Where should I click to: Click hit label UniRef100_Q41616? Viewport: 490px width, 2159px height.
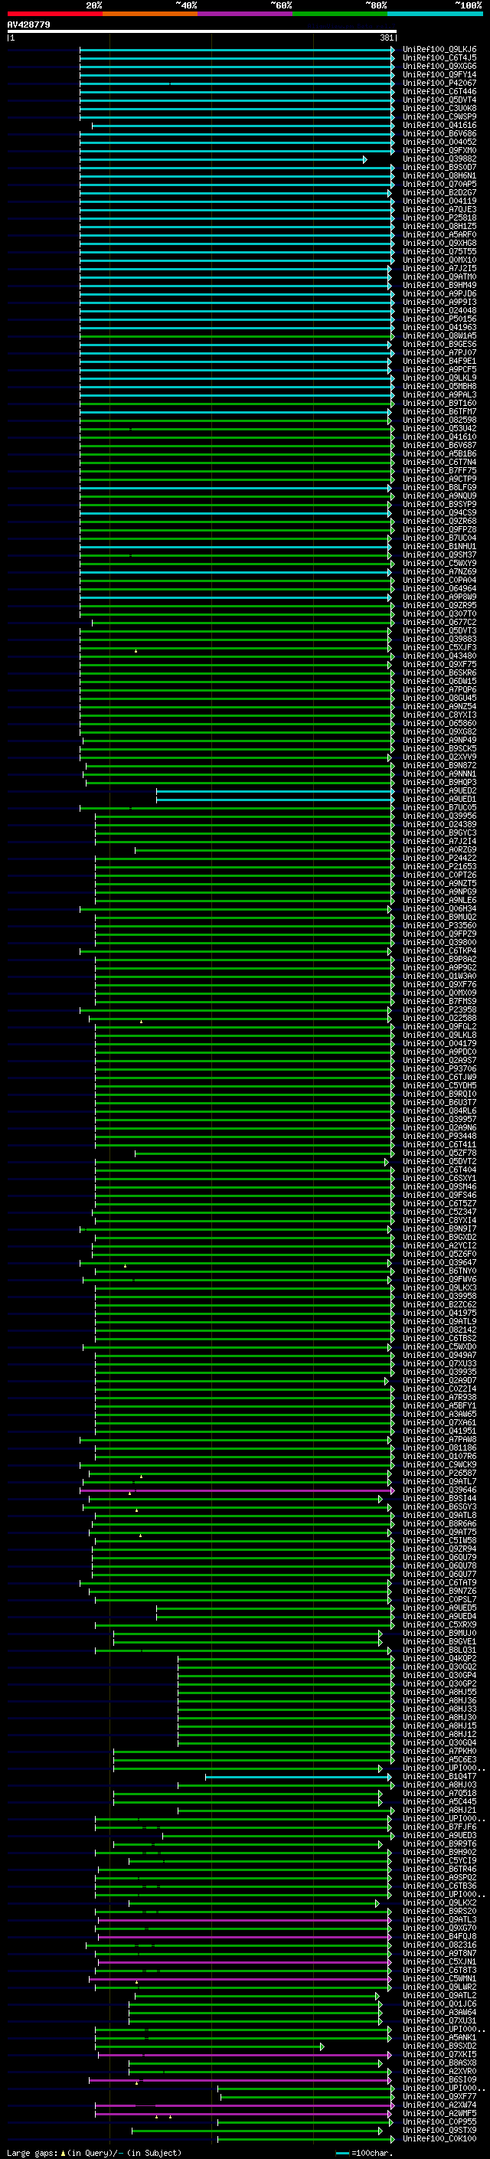(439, 126)
